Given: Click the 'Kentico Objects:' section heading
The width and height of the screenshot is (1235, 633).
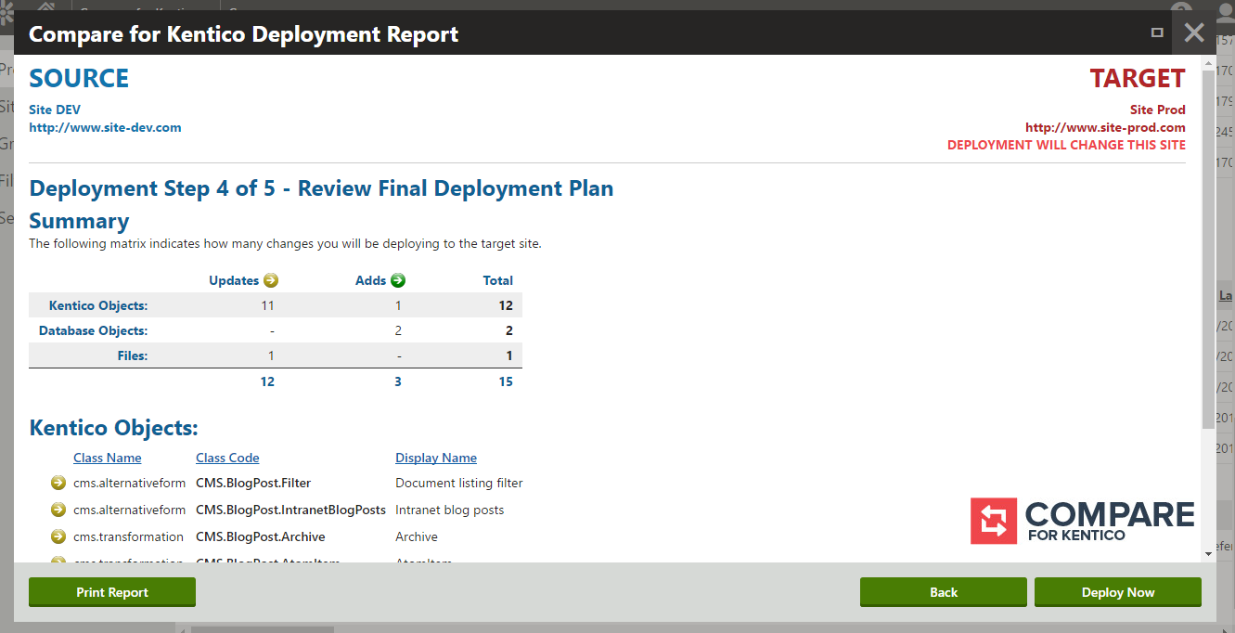Looking at the screenshot, I should pos(114,428).
